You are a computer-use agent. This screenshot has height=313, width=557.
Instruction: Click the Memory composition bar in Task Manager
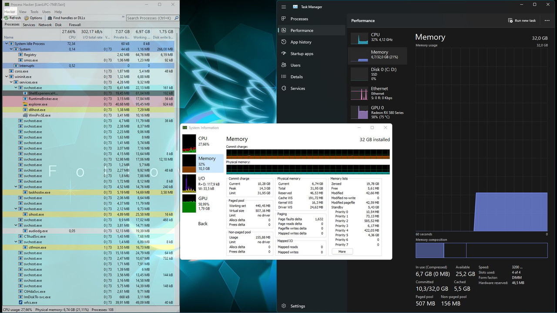point(481,250)
